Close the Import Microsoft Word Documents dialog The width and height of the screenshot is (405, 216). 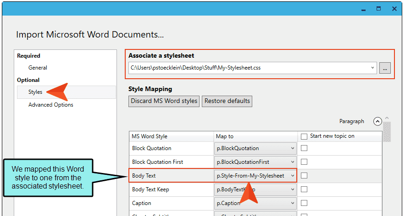point(394,9)
